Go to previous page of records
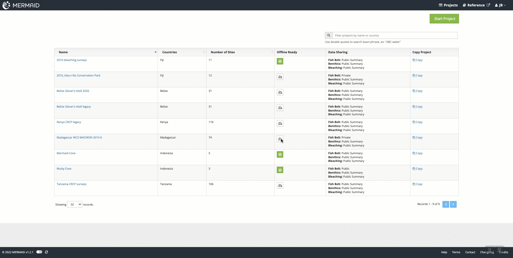This screenshot has width=513, height=258. [x=445, y=204]
